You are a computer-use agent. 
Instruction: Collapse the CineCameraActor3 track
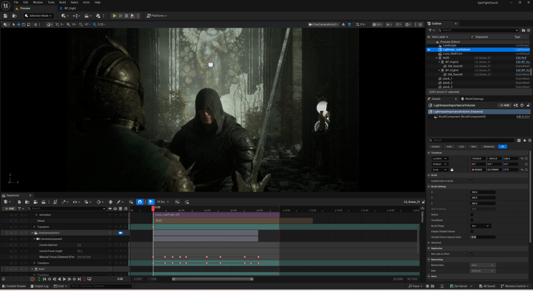(x=32, y=233)
